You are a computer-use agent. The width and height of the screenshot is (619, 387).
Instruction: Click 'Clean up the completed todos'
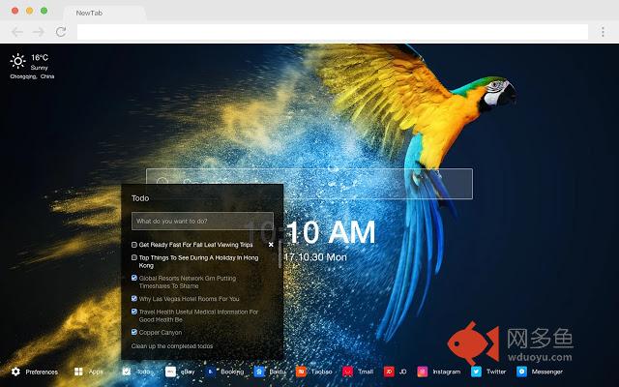172,346
